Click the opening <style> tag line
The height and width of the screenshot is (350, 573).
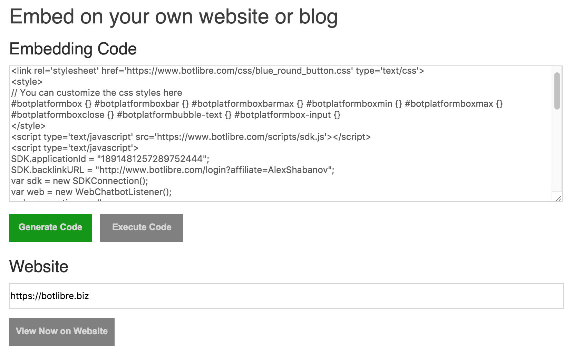(x=27, y=82)
